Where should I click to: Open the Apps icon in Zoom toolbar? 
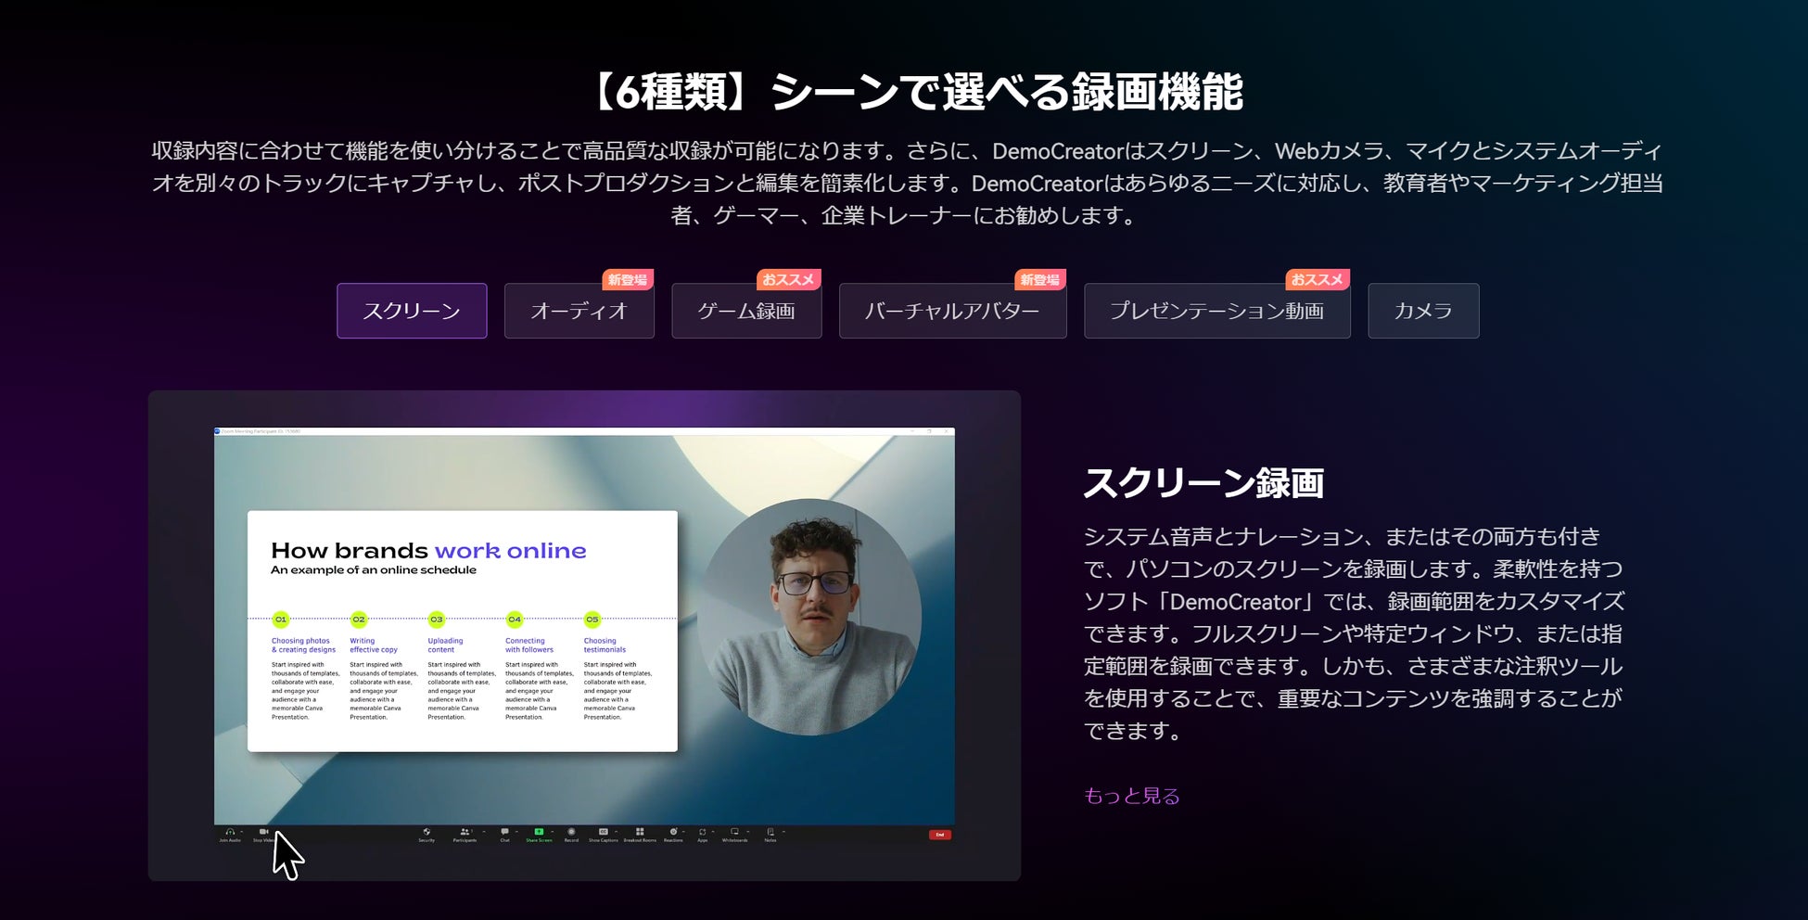pos(702,832)
